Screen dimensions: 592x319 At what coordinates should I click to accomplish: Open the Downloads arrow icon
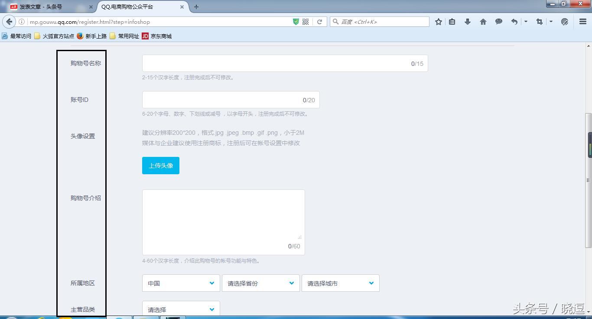[x=468, y=21]
